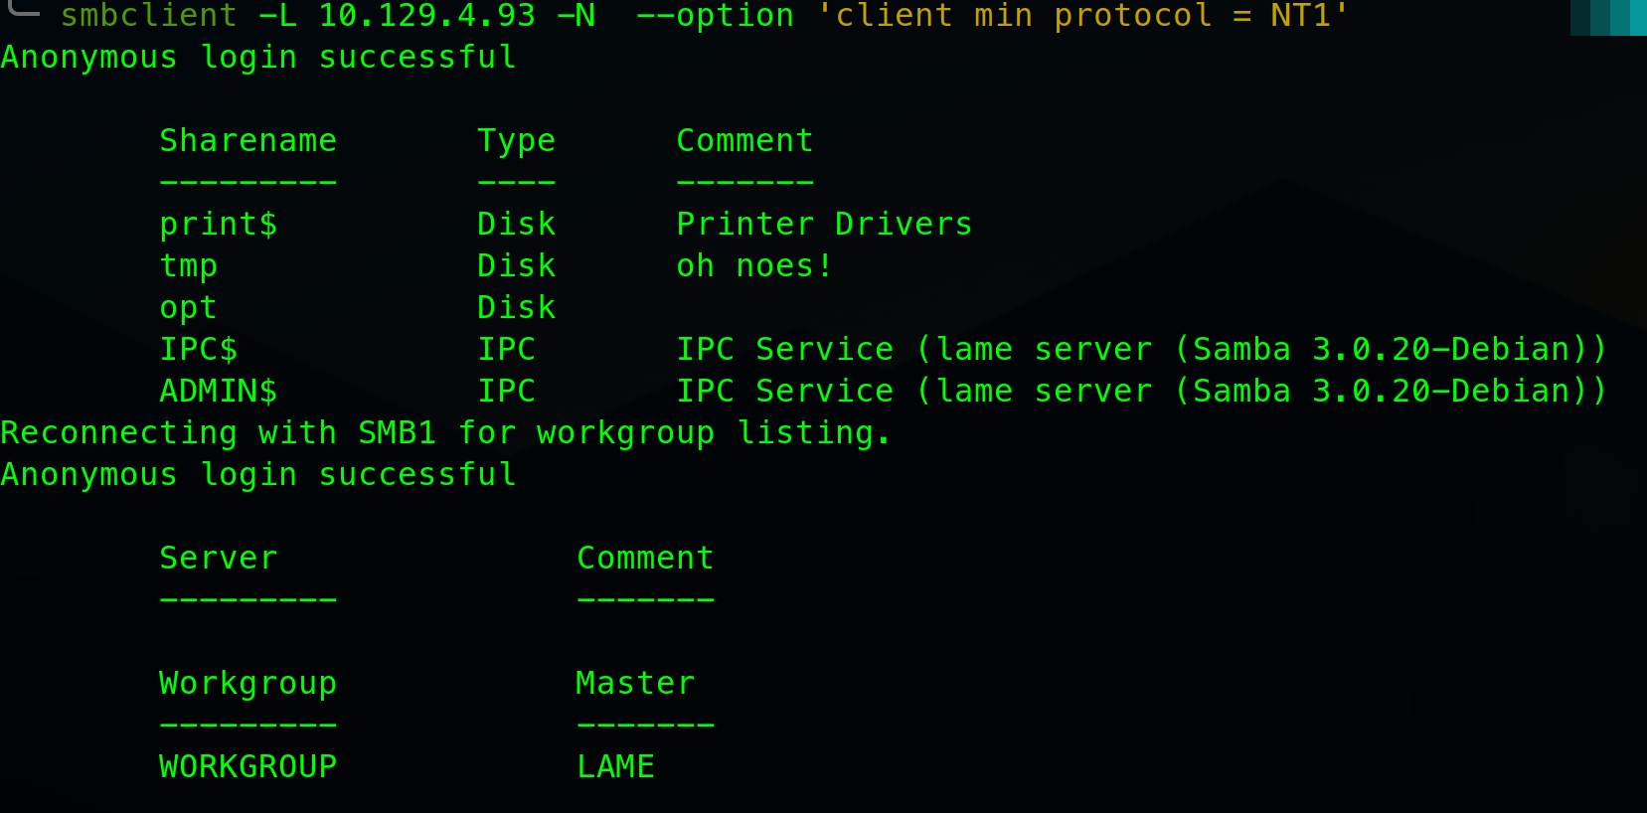Click the IPC$ share entry
The height and width of the screenshot is (813, 1647).
(199, 350)
